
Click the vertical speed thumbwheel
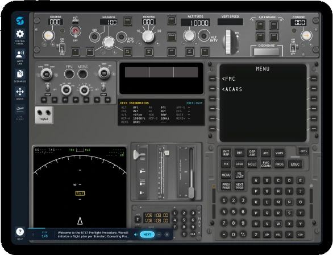click(228, 42)
